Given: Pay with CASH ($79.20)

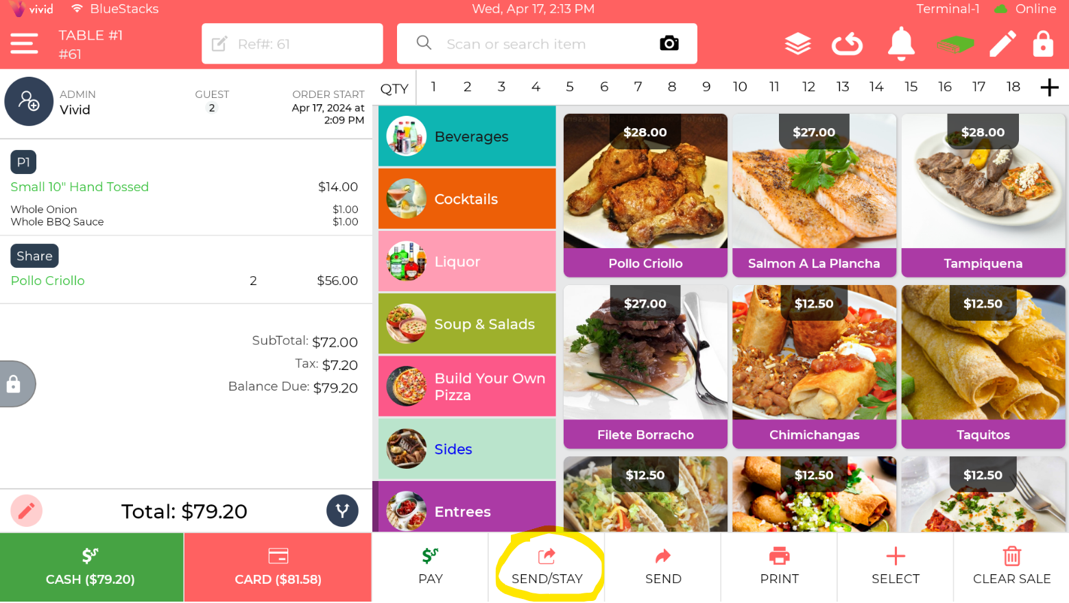Looking at the screenshot, I should click(x=91, y=568).
